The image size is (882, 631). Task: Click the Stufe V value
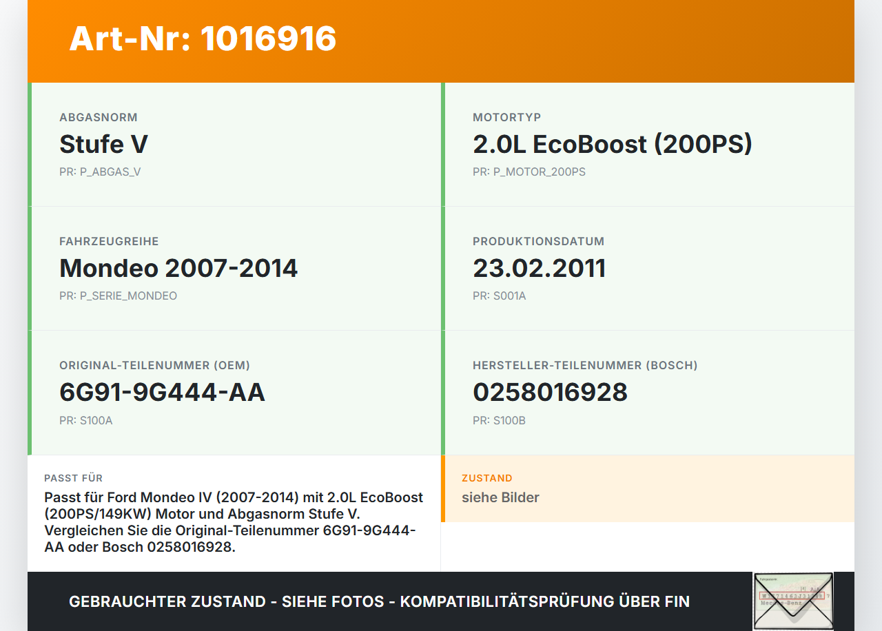103,144
